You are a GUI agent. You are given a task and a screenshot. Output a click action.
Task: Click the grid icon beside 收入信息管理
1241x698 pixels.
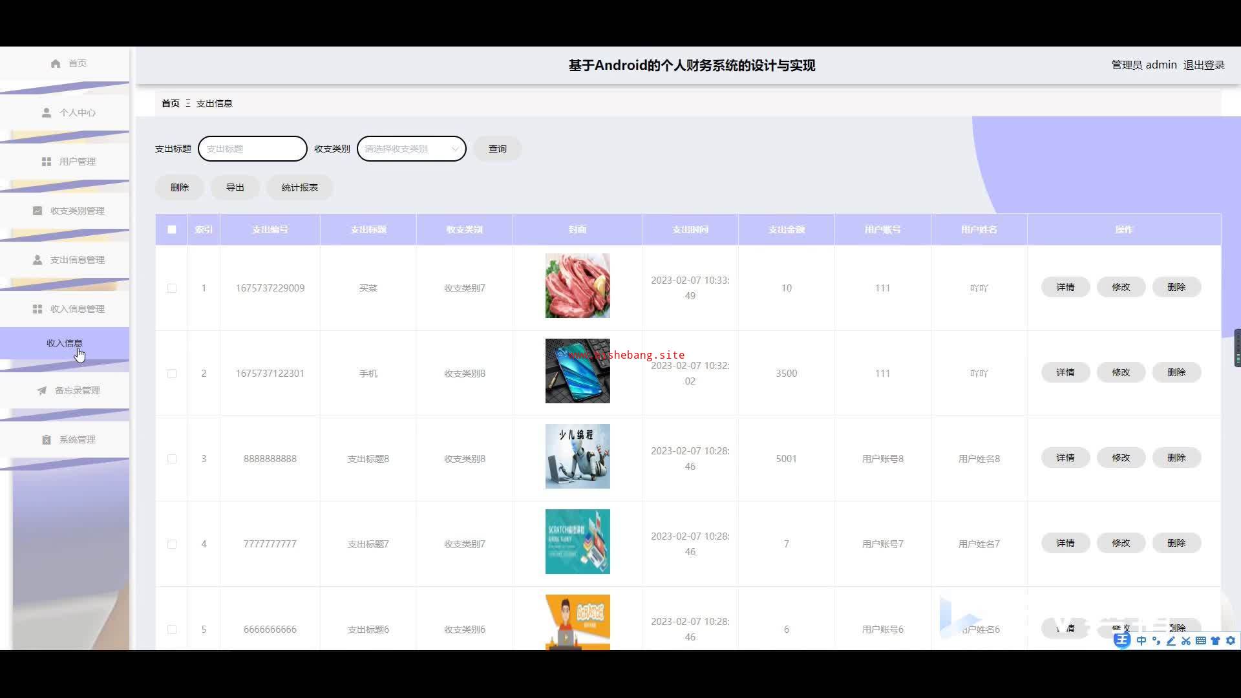[x=37, y=309]
